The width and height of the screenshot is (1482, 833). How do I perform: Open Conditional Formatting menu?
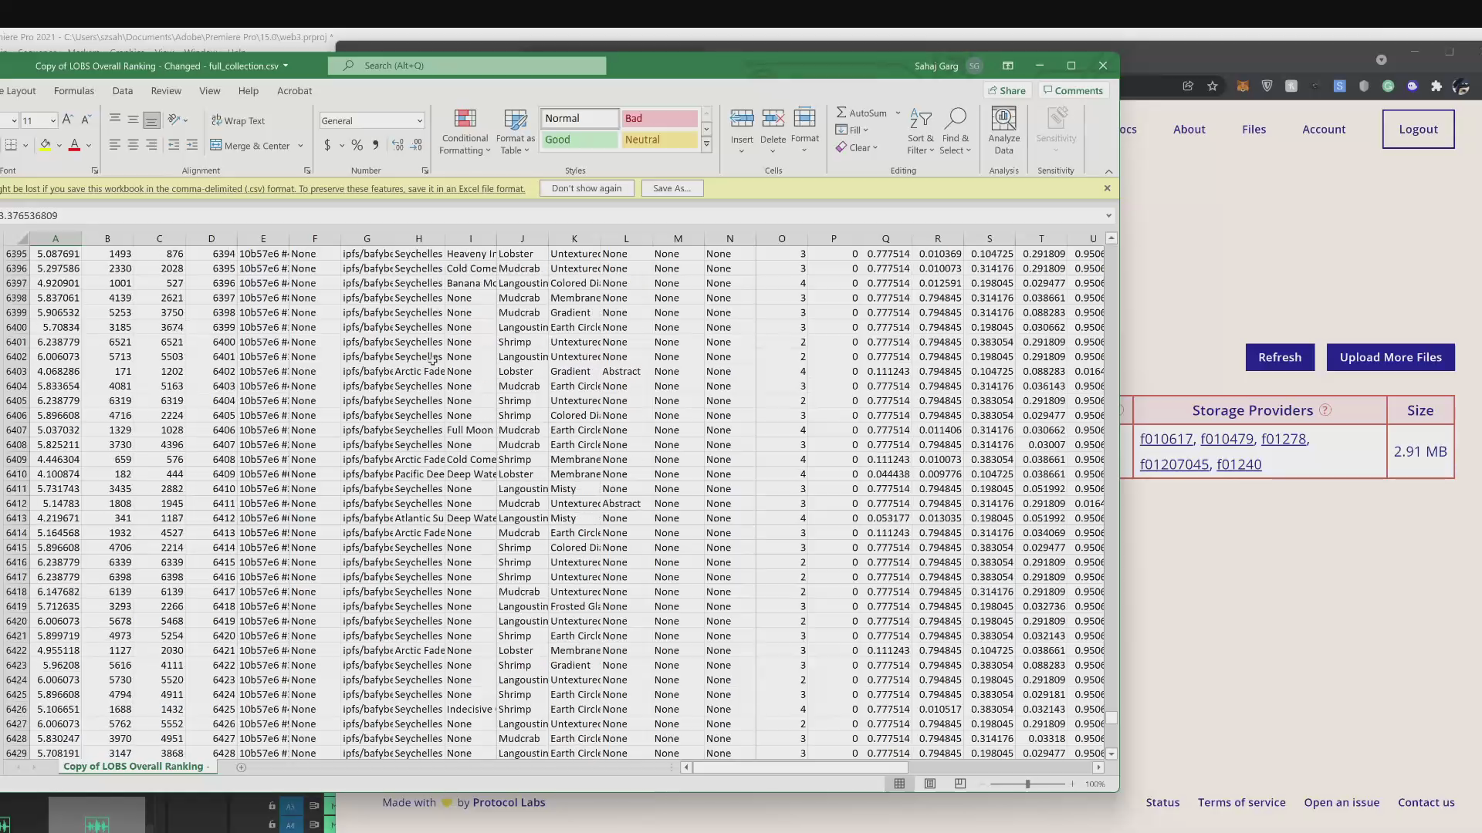pos(465,131)
